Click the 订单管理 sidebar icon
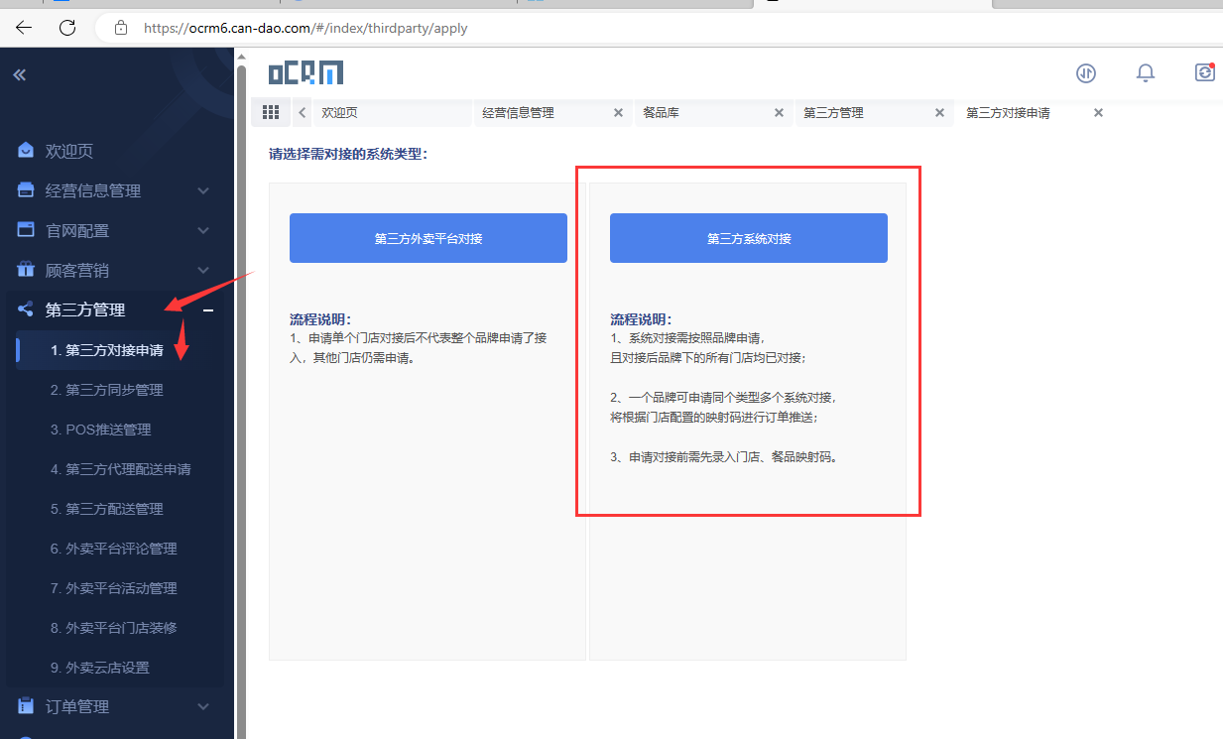The image size is (1223, 739). (x=26, y=706)
